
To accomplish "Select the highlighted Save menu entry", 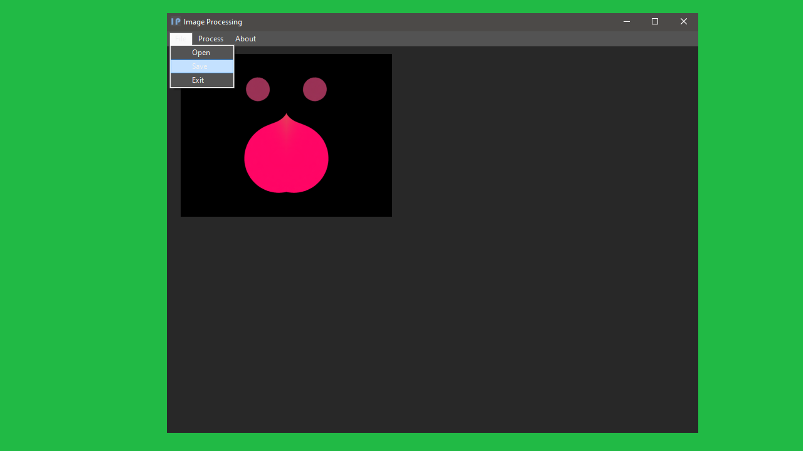I will pyautogui.click(x=201, y=66).
